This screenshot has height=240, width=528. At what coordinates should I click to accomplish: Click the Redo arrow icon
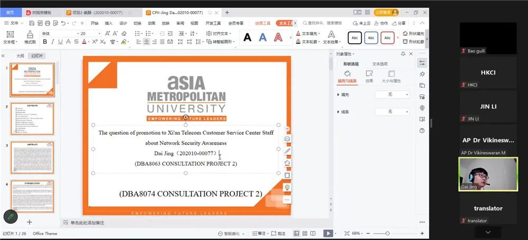coord(74,23)
